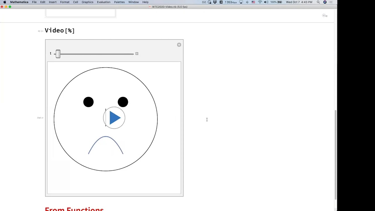Open the File menu

34,2
